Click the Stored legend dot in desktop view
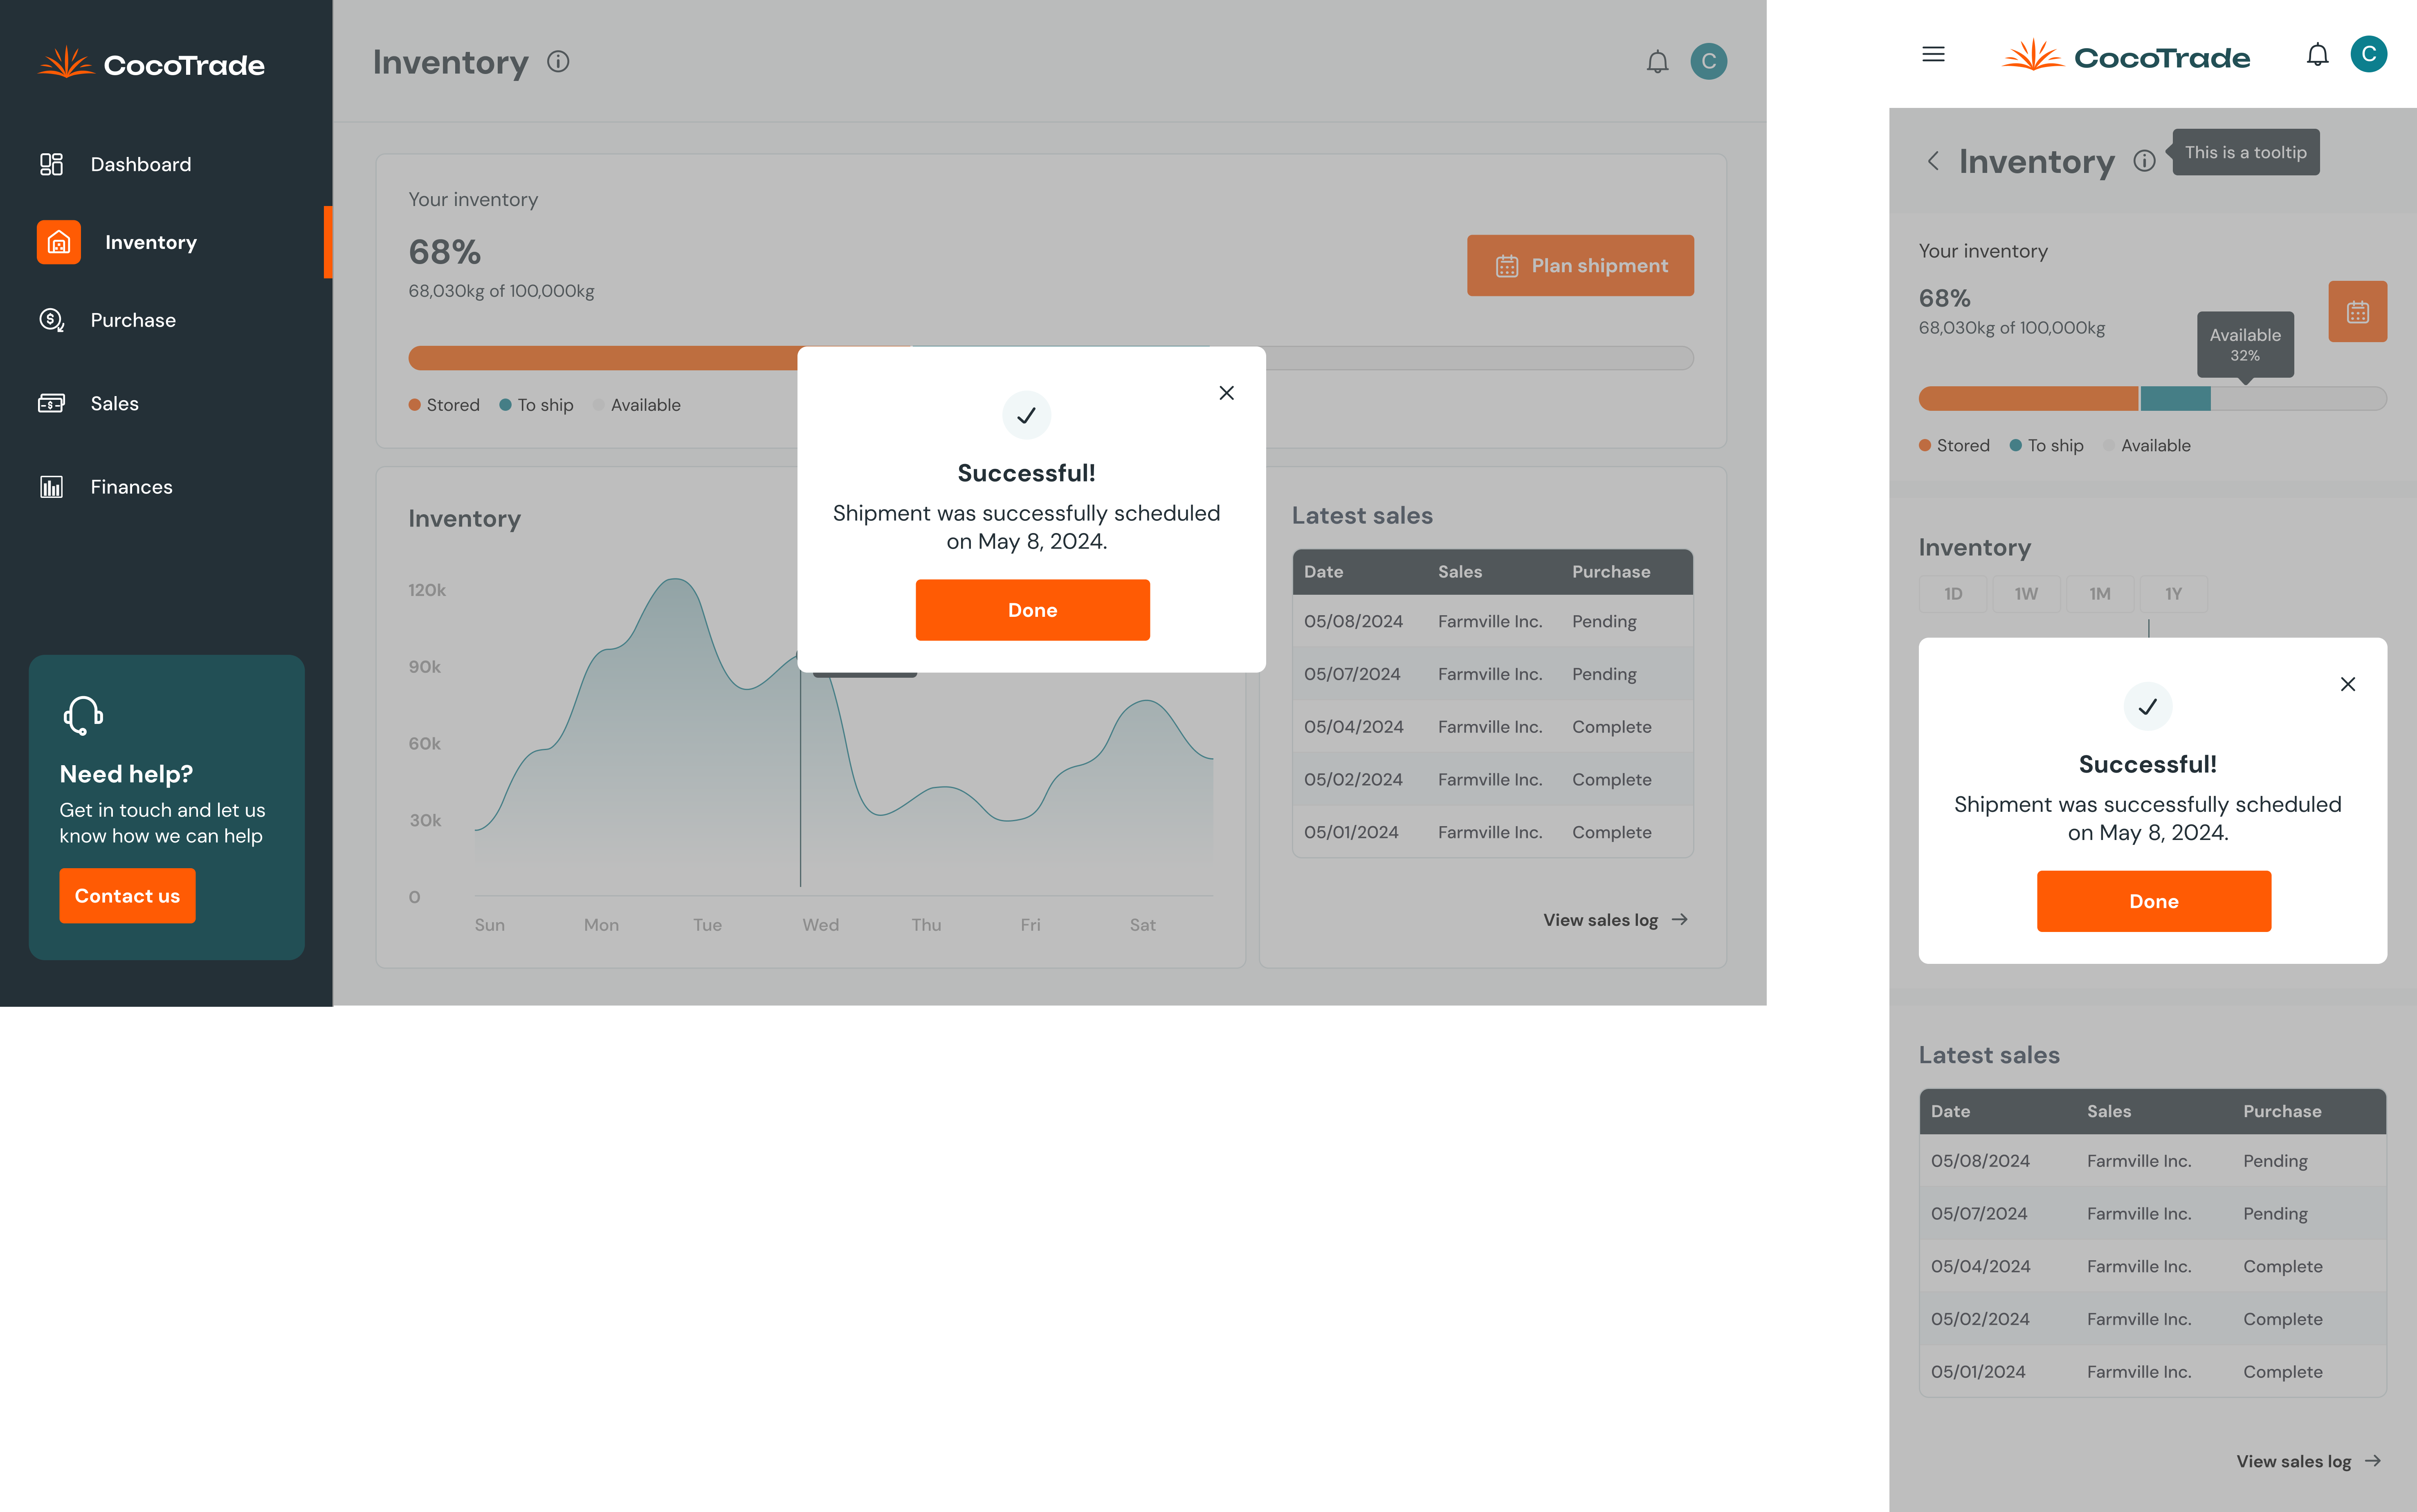 (414, 405)
